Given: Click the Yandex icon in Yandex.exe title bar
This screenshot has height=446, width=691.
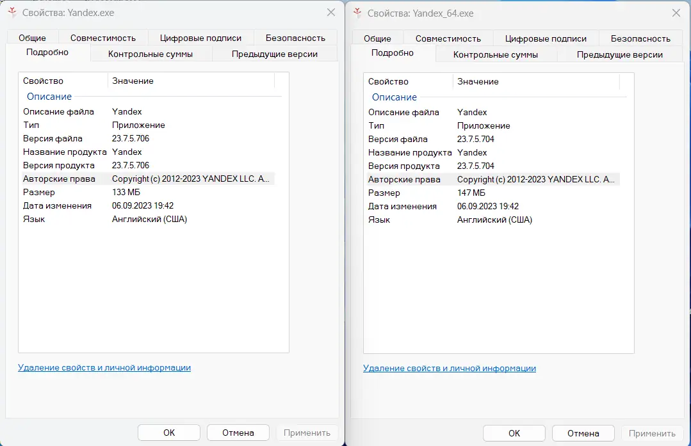Looking at the screenshot, I should [x=12, y=13].
